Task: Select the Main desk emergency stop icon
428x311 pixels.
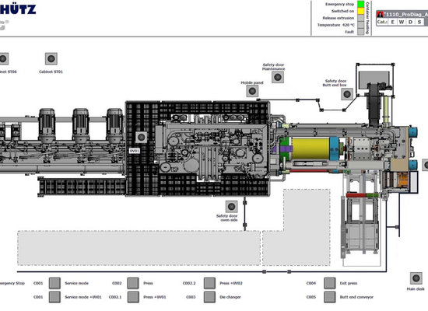Action: coord(416,278)
